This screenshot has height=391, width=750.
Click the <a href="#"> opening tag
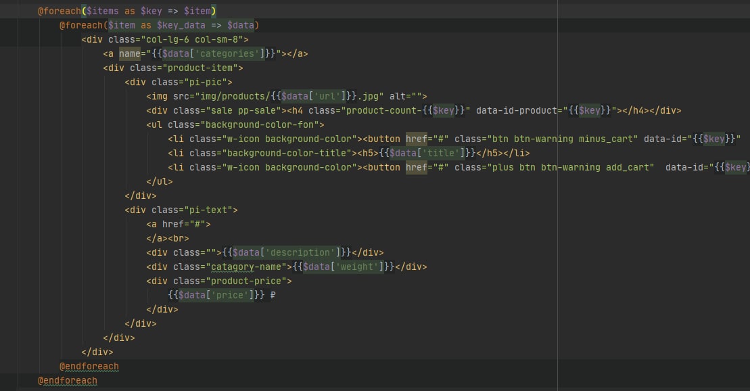coord(179,224)
